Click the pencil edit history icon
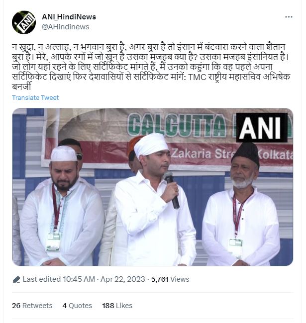Image resolution: width=306 pixels, height=323 pixels. [16, 280]
